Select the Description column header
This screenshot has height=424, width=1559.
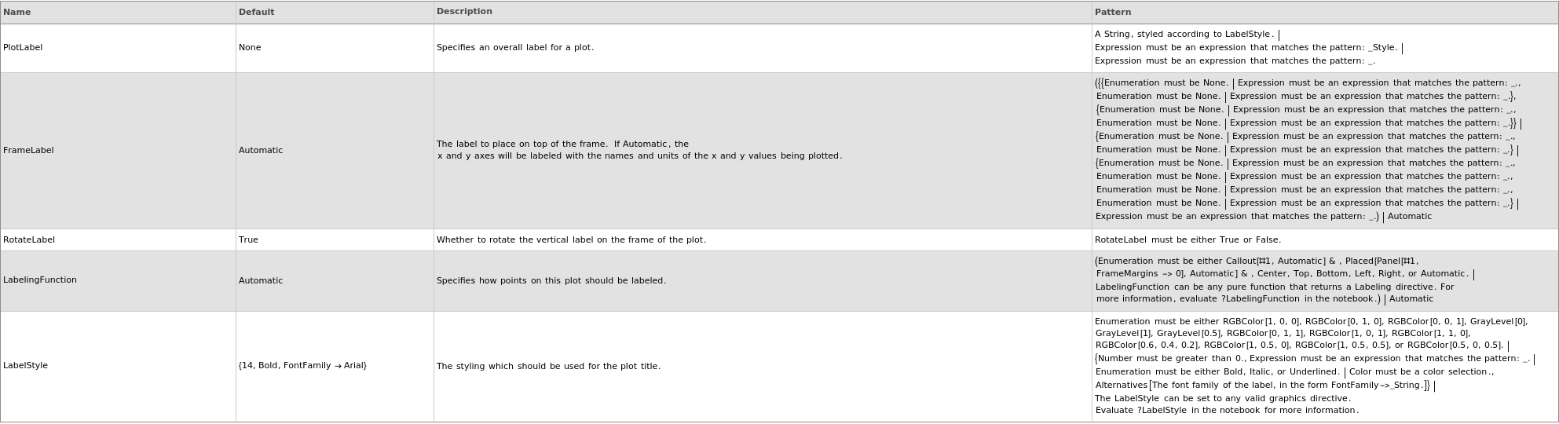[x=464, y=12]
